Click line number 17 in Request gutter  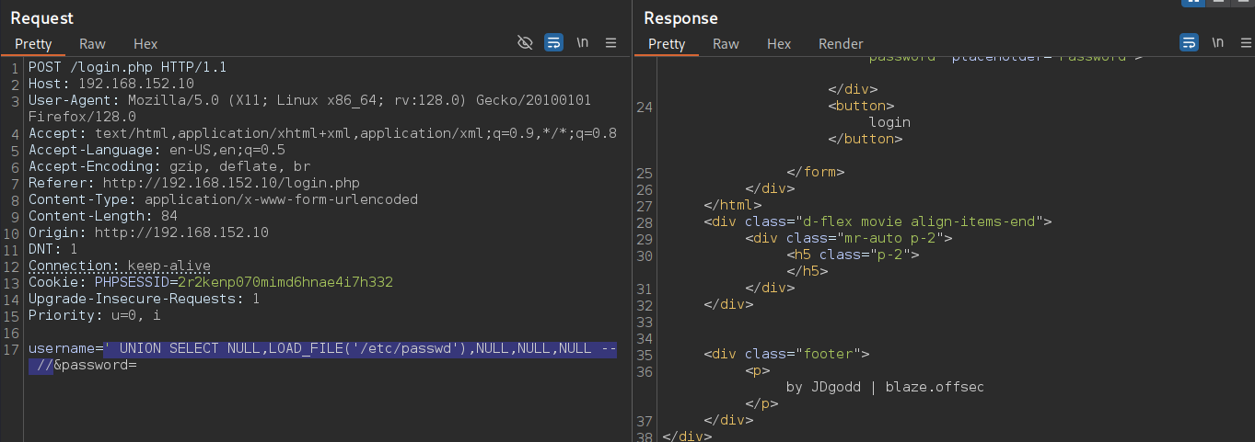(11, 348)
